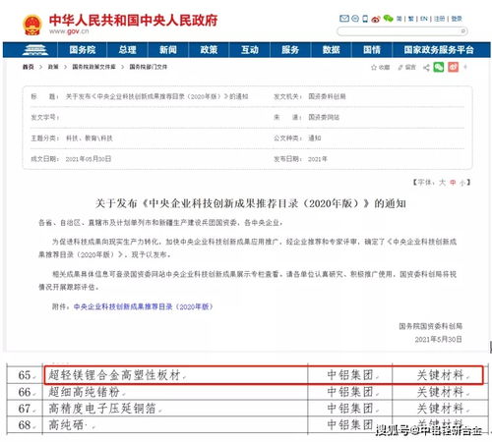This screenshot has width=492, height=442.
Task: Go to 政策 breadcrumb
Action: click(x=53, y=67)
